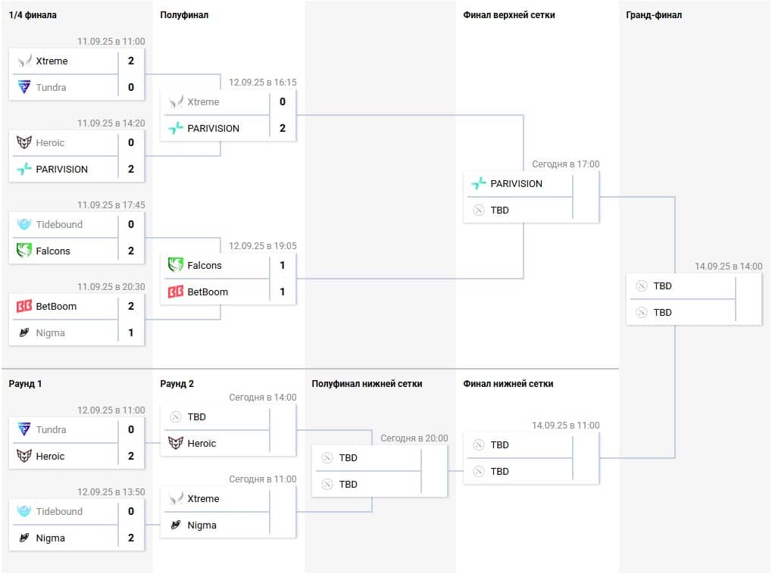The height and width of the screenshot is (577, 772).
Task: Click the Nigma logo in the Раунд 2 match
Action: tap(176, 526)
